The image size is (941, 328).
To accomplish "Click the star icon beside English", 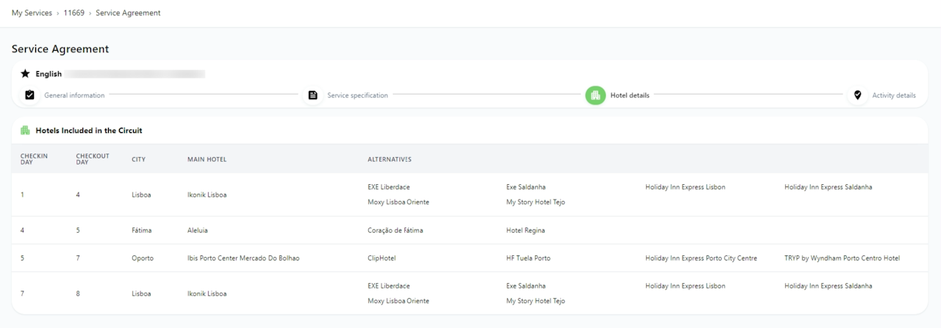I will (26, 74).
